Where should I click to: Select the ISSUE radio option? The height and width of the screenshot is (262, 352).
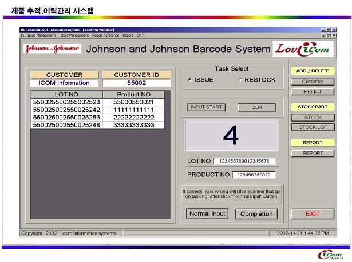(190, 80)
